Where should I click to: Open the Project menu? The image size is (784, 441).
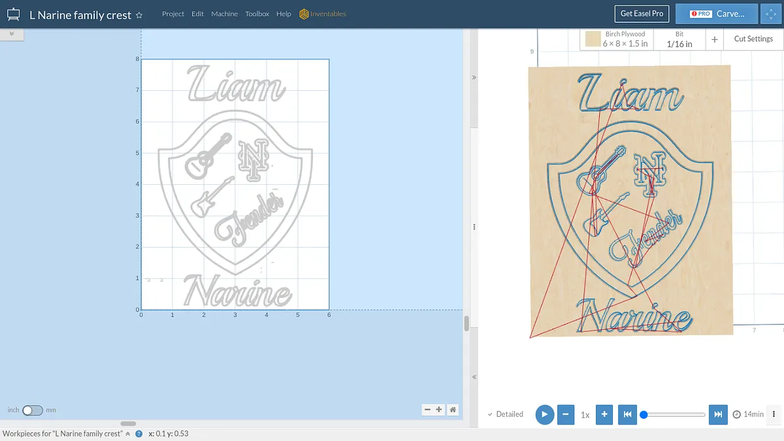[173, 14]
